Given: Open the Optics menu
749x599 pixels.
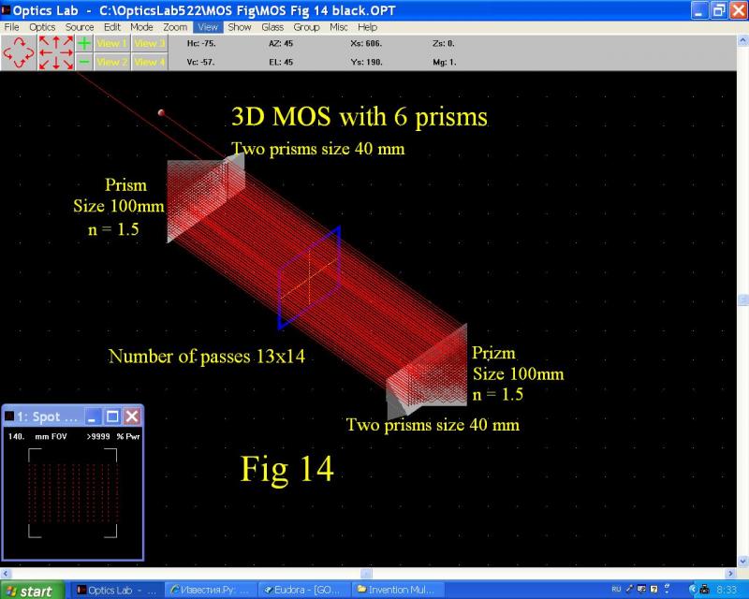Looking at the screenshot, I should point(42,27).
